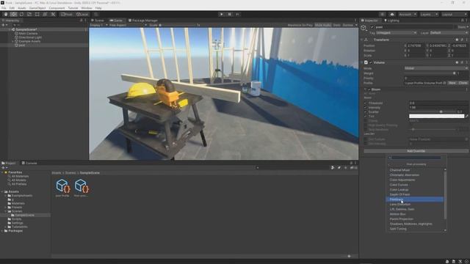The height and width of the screenshot is (264, 470).
Task: Switch to the Console tab
Action: click(x=29, y=163)
